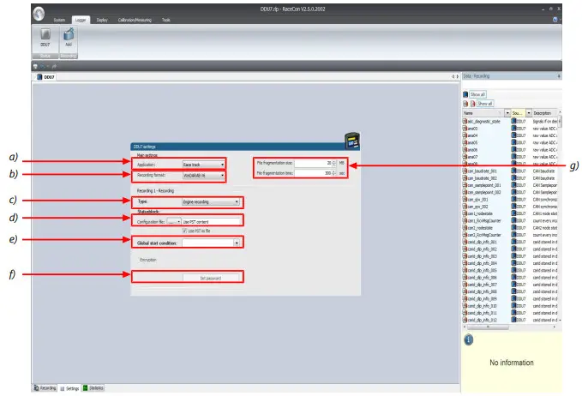The width and height of the screenshot is (582, 396).
Task: Switch to the Statistics bottom tab
Action: [x=93, y=387]
